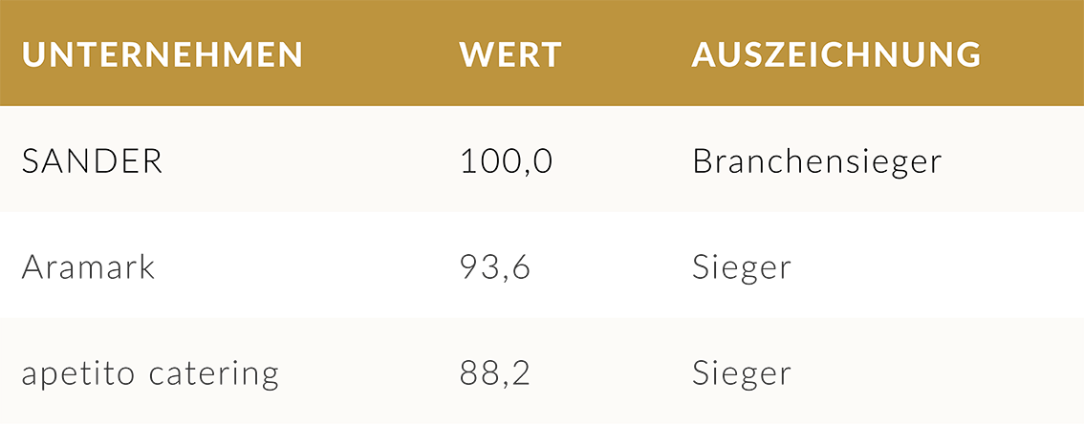Click Sieger in the apetito catering row
The image size is (1084, 424).
coord(742,372)
